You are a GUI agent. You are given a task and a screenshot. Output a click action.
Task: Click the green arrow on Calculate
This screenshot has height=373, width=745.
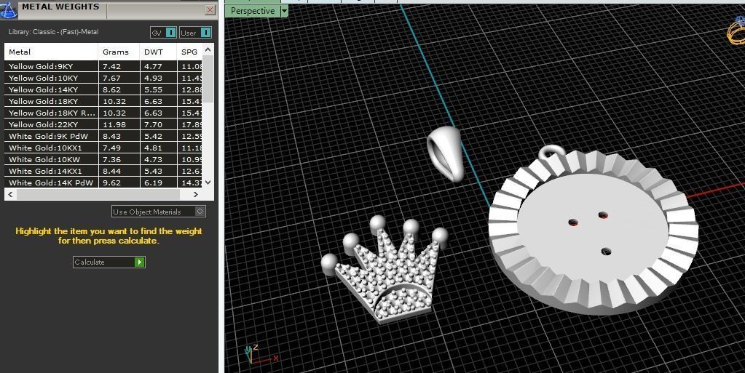139,262
